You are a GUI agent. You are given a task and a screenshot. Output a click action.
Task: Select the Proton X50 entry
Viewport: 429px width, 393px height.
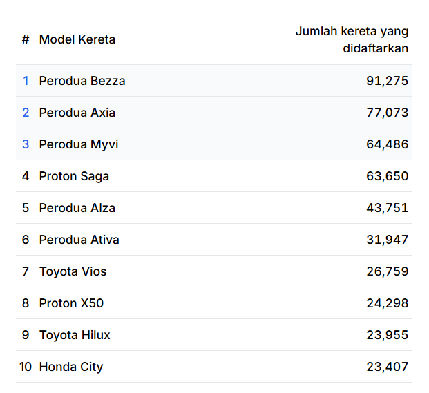[71, 303]
